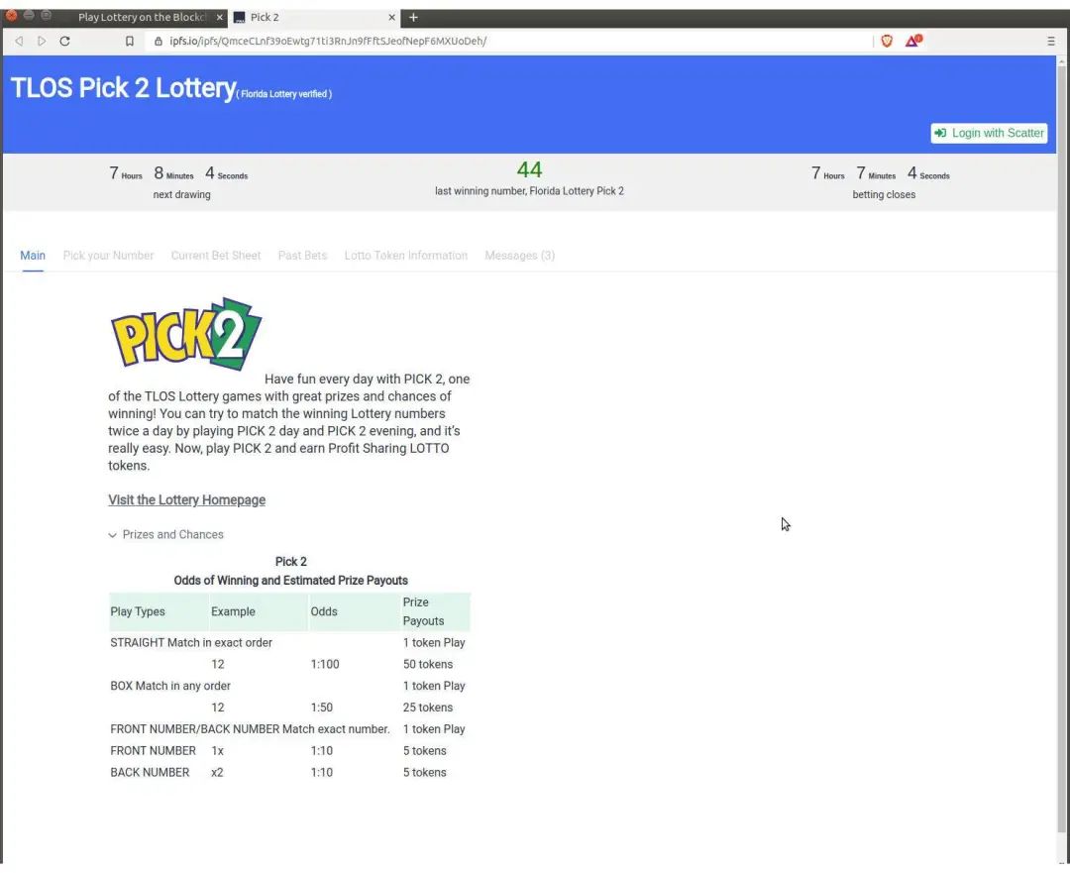Viewport: 1070px width, 873px height.
Task: Click the FRONT NUMBER row label
Action: tap(153, 750)
